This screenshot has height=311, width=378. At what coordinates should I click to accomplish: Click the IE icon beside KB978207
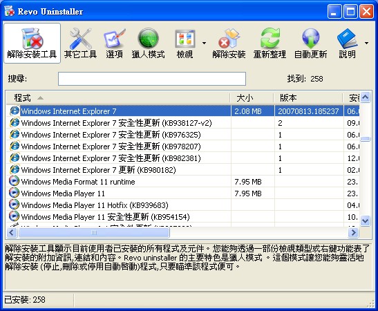[x=15, y=146]
